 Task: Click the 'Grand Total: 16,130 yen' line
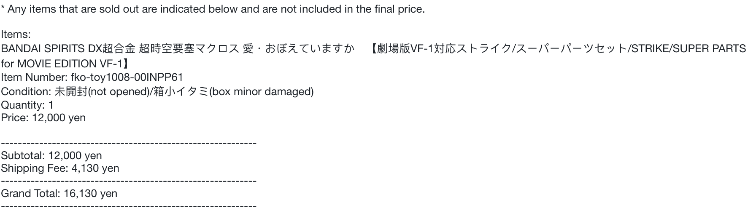pos(59,194)
